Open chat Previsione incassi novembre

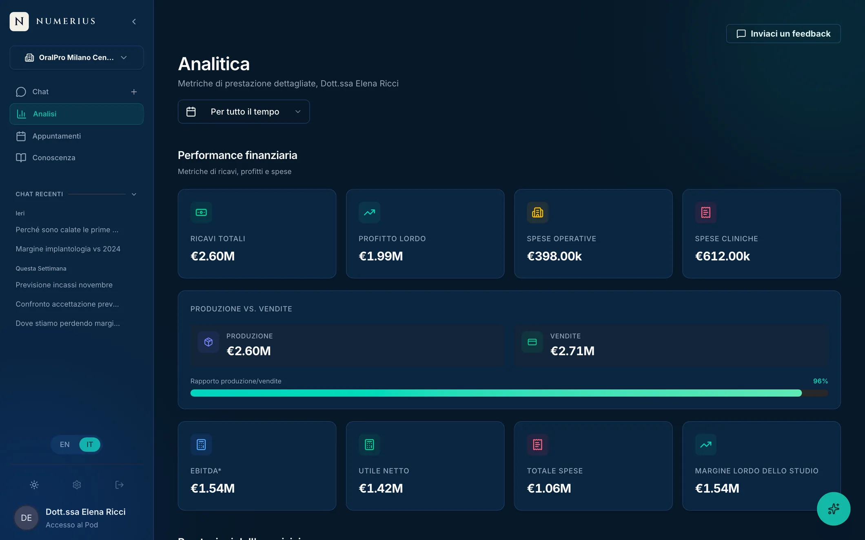tap(64, 285)
